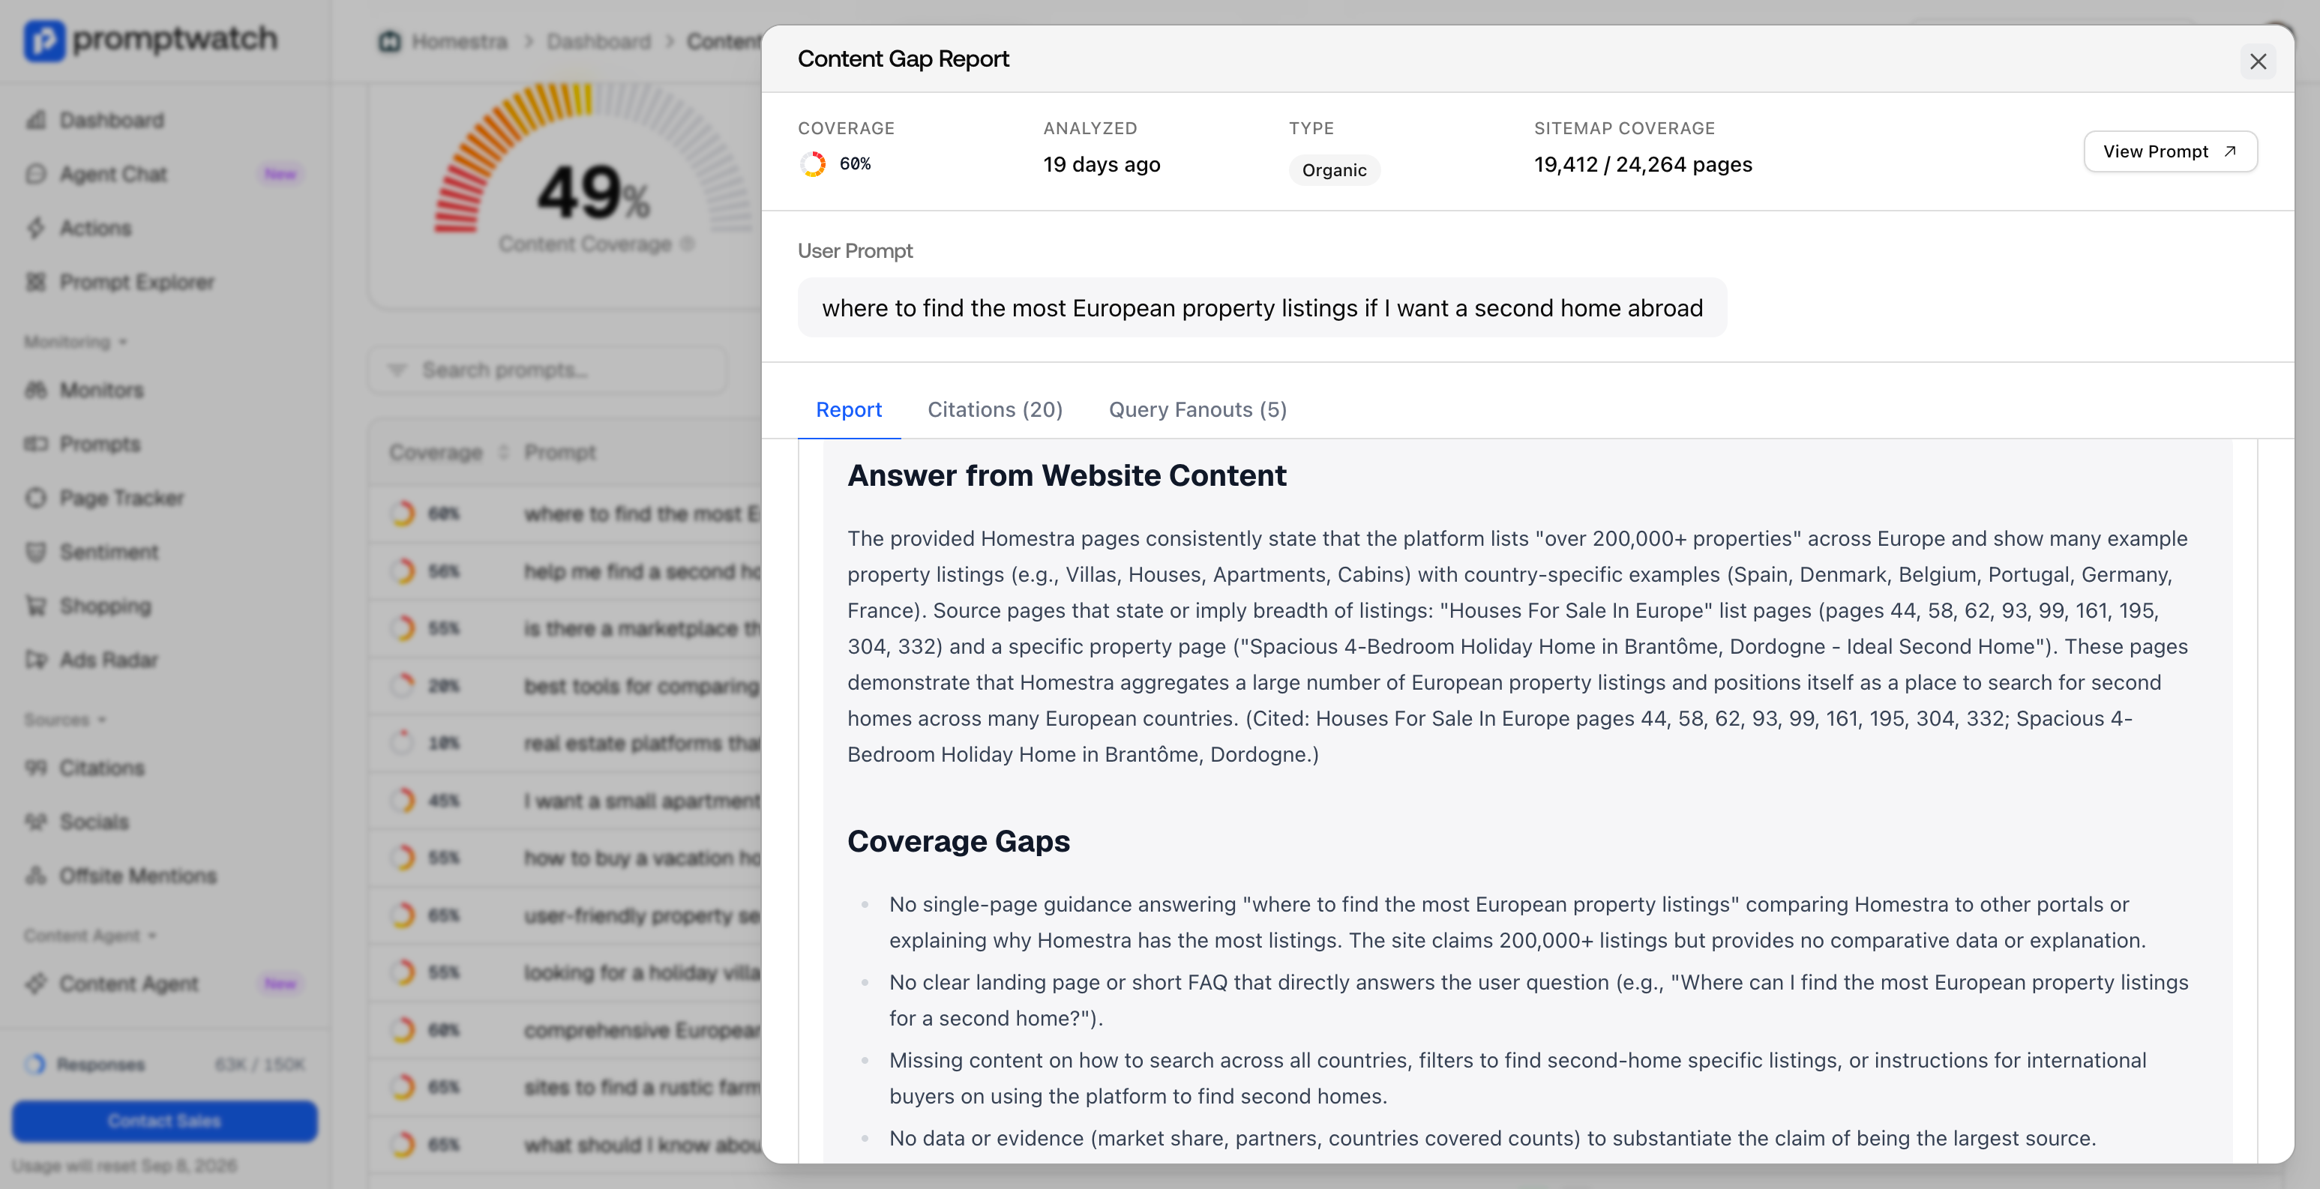Open the Socials sidebar icon
This screenshot has height=1189, width=2320.
tap(36, 822)
